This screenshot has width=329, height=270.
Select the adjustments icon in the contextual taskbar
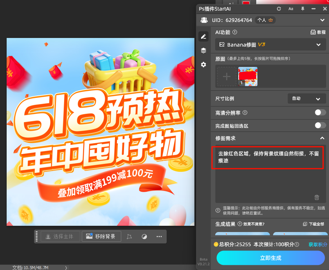pyautogui.click(x=144, y=236)
